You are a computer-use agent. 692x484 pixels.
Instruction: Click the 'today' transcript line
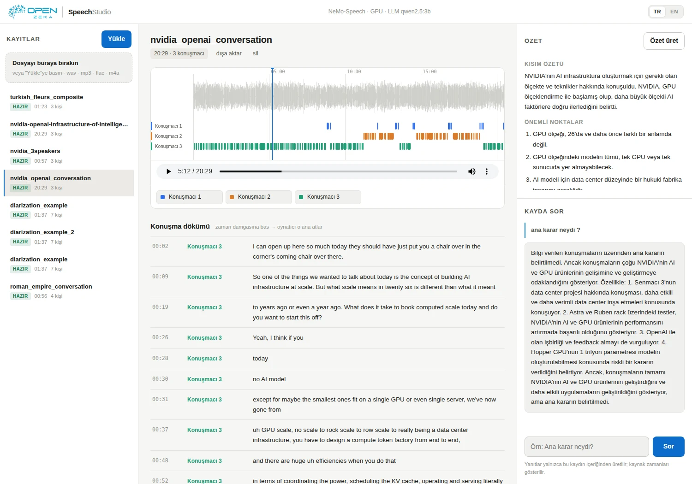pos(260,359)
